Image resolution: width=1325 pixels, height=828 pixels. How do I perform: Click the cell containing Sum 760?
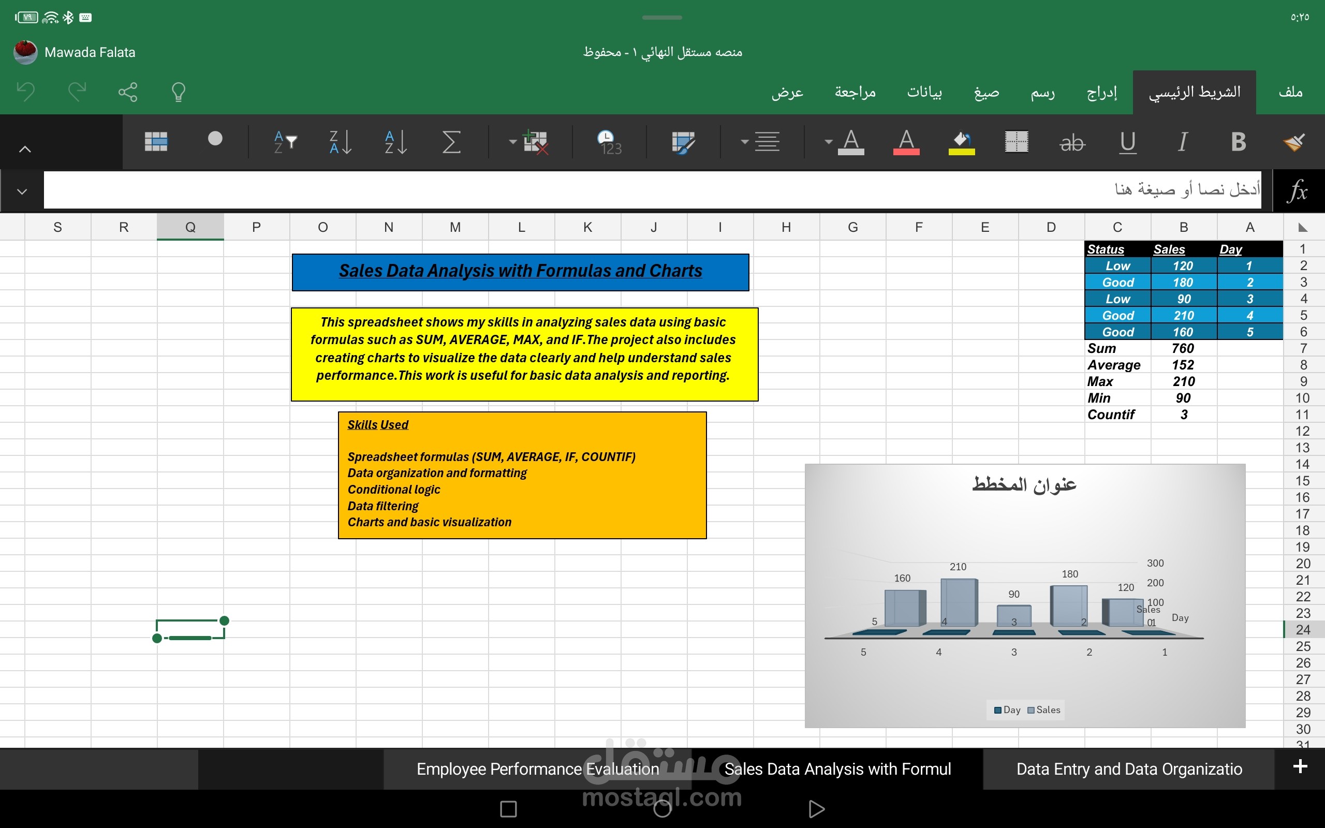tap(1184, 348)
